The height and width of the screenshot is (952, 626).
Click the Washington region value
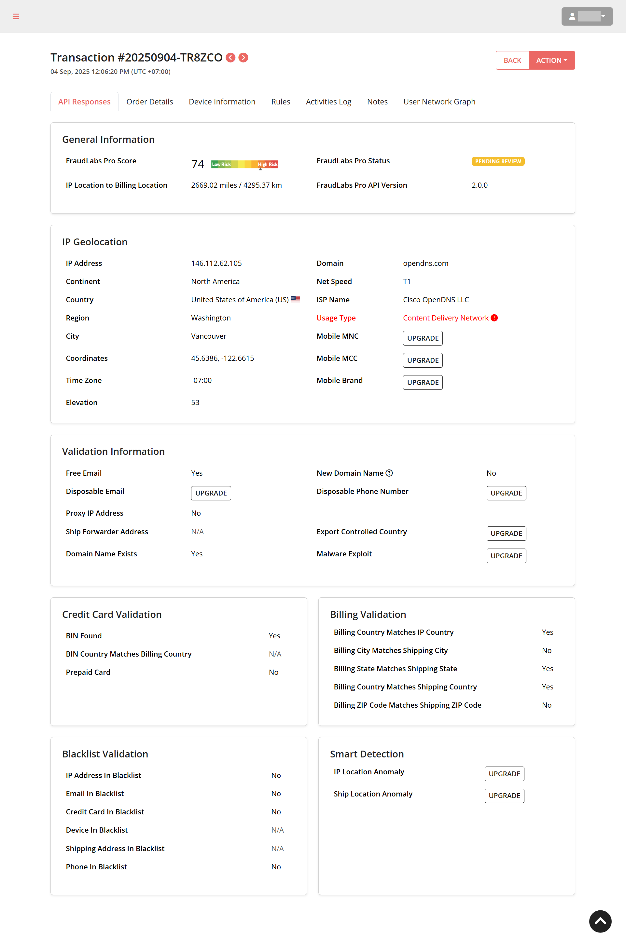pos(211,318)
